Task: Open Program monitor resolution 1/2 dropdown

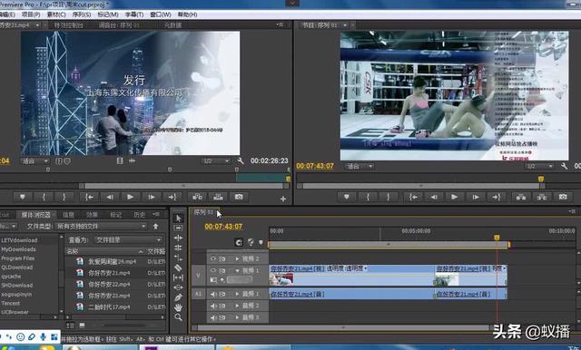Action: 538,167
